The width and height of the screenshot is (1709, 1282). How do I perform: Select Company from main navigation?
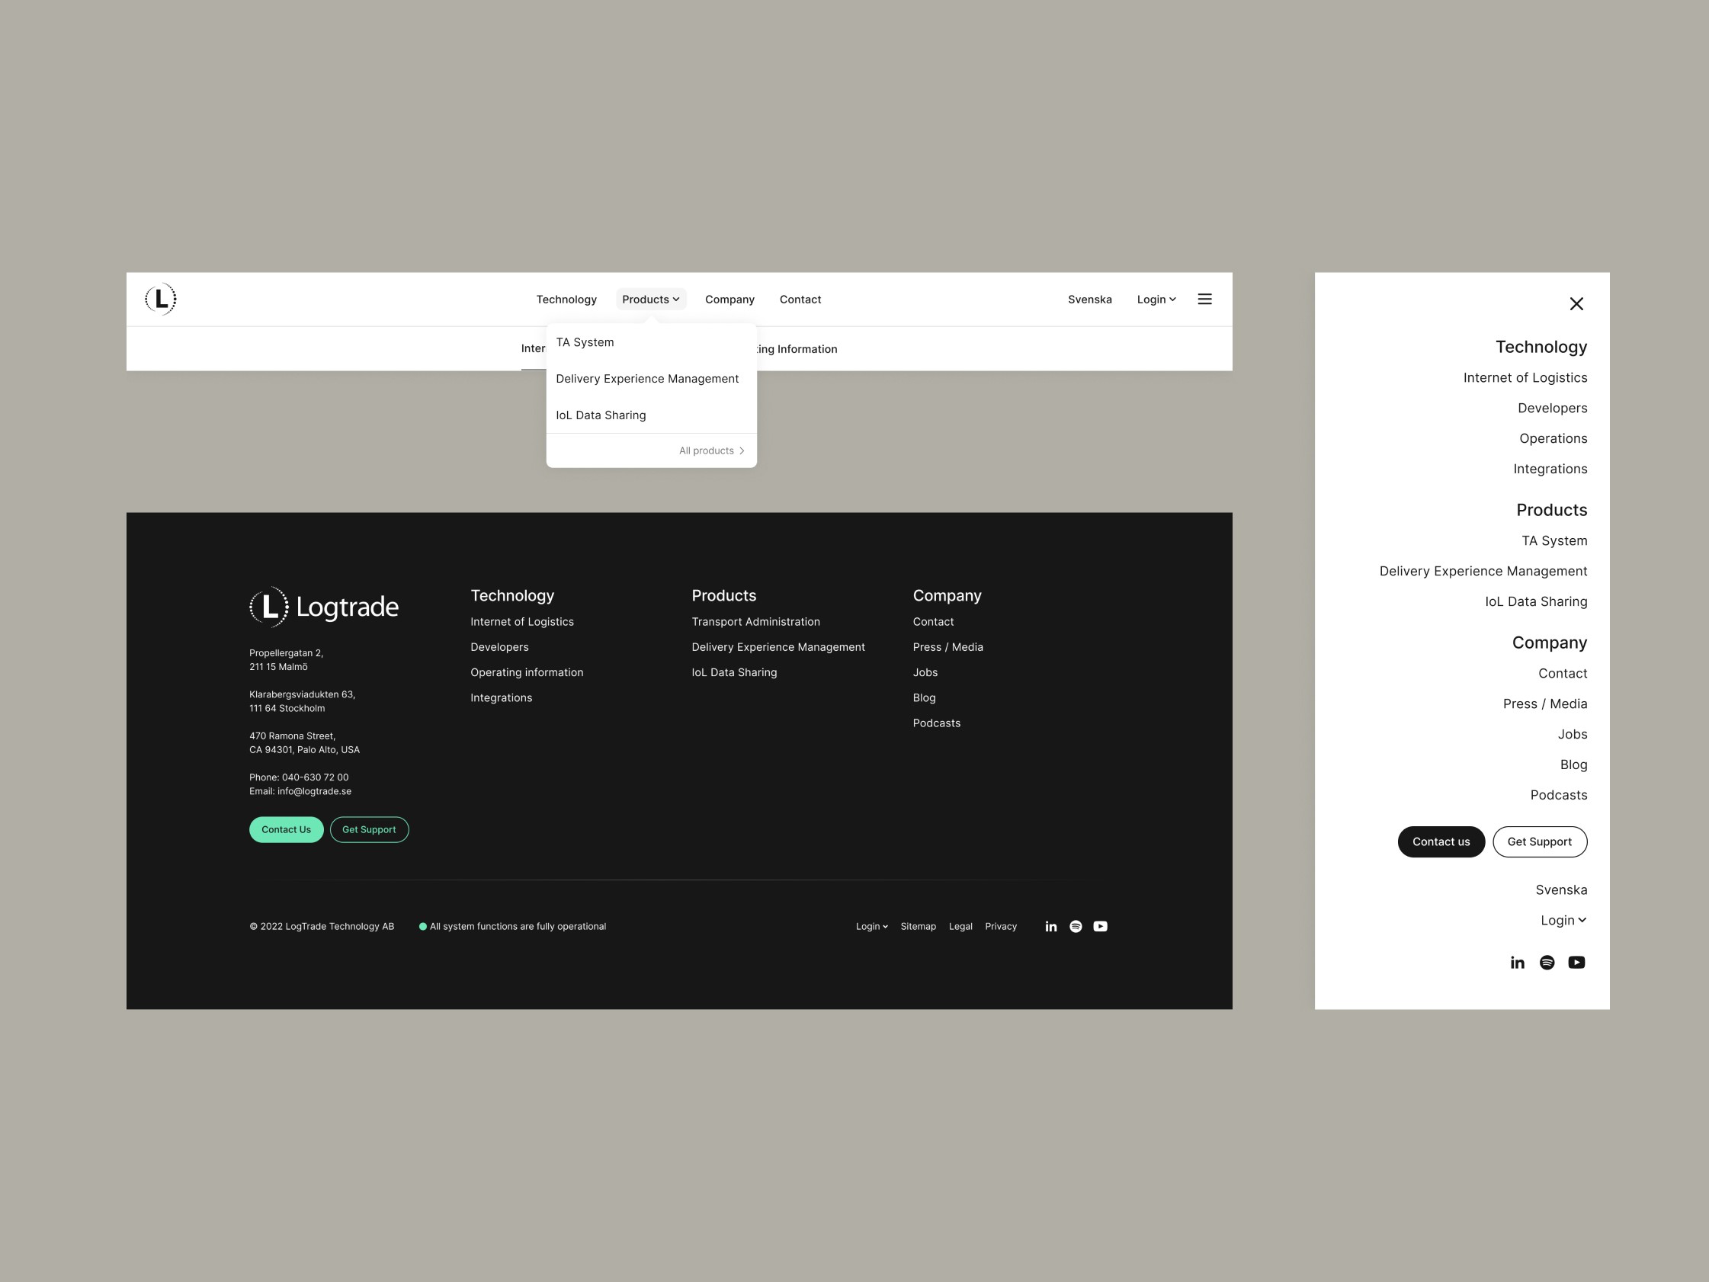click(x=730, y=299)
